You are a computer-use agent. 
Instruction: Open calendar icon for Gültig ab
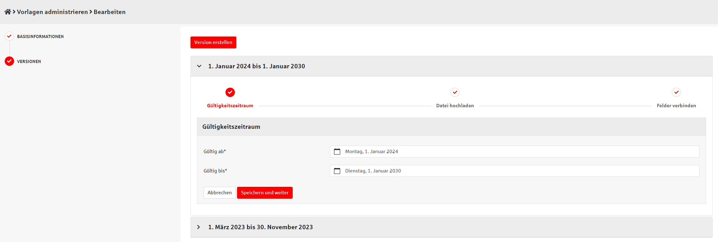point(337,152)
